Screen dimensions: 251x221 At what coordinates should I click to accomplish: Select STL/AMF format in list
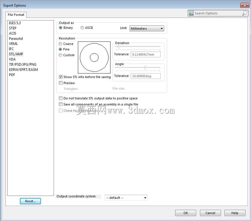[16, 54]
